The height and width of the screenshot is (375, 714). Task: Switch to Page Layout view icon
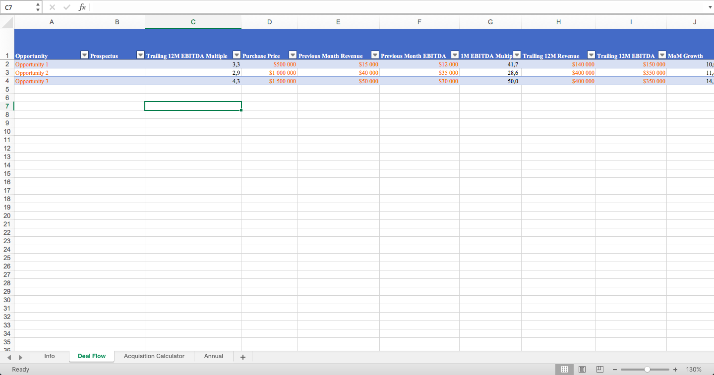(x=582, y=370)
